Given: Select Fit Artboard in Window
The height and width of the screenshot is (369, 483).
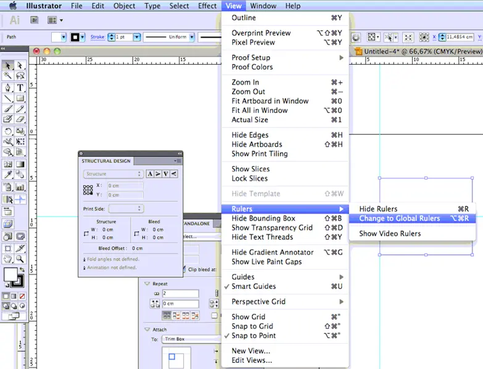Looking at the screenshot, I should pos(285,101).
